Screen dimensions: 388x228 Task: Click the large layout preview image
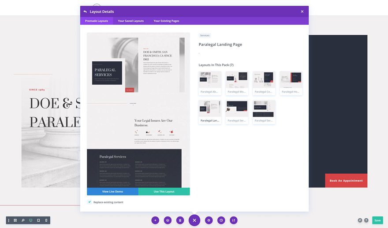coord(138,110)
